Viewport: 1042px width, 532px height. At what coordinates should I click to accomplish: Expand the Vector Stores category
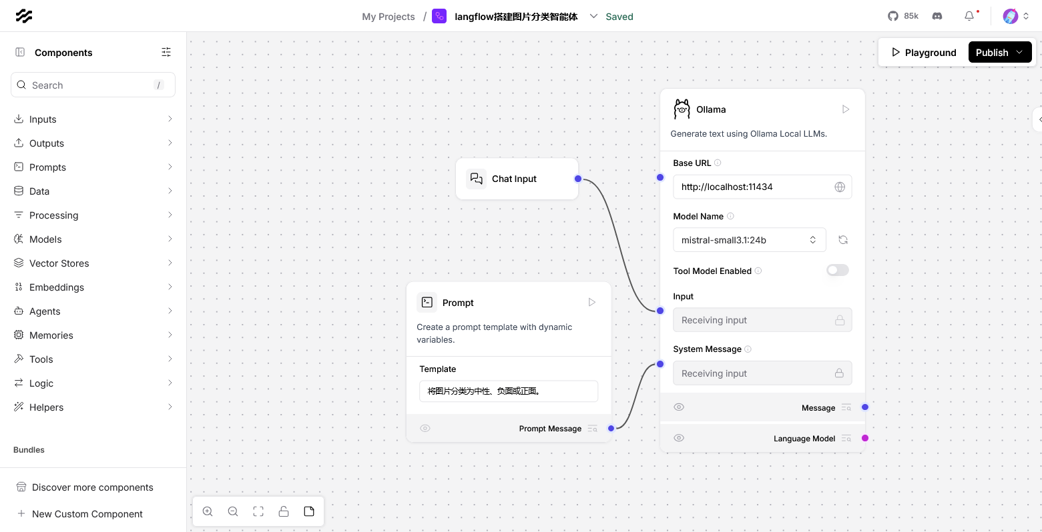[x=93, y=263]
